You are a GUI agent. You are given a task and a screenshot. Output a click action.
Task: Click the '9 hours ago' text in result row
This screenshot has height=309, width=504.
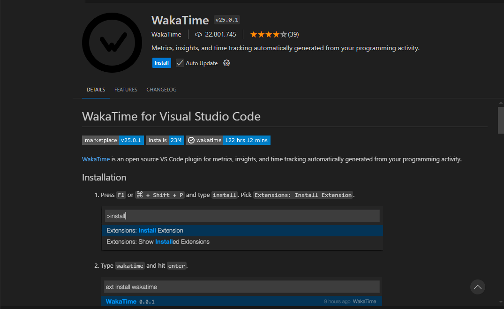point(337,301)
